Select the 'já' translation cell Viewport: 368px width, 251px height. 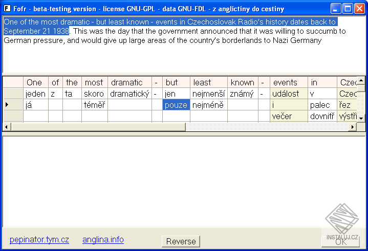[x=36, y=105]
